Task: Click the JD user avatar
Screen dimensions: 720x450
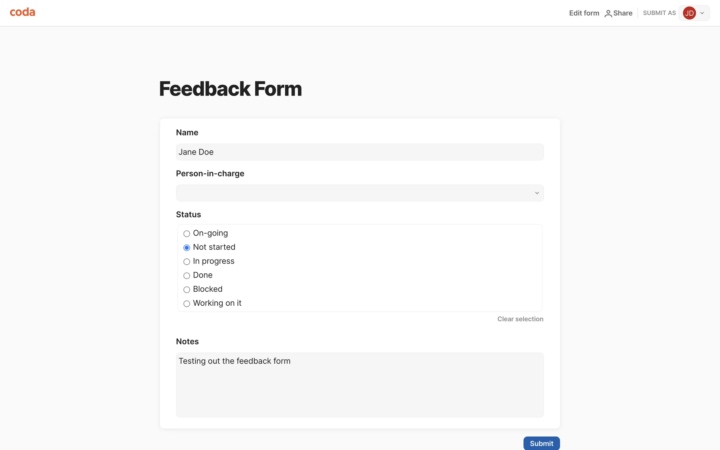Action: pyautogui.click(x=689, y=13)
